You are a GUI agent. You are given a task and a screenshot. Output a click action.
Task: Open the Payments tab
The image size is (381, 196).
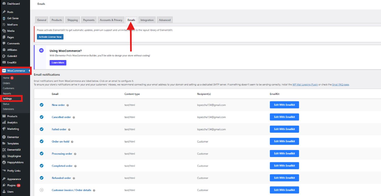coord(89,20)
